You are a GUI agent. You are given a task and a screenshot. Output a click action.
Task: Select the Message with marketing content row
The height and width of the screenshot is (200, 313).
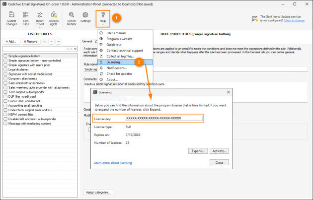pyautogui.click(x=40, y=124)
